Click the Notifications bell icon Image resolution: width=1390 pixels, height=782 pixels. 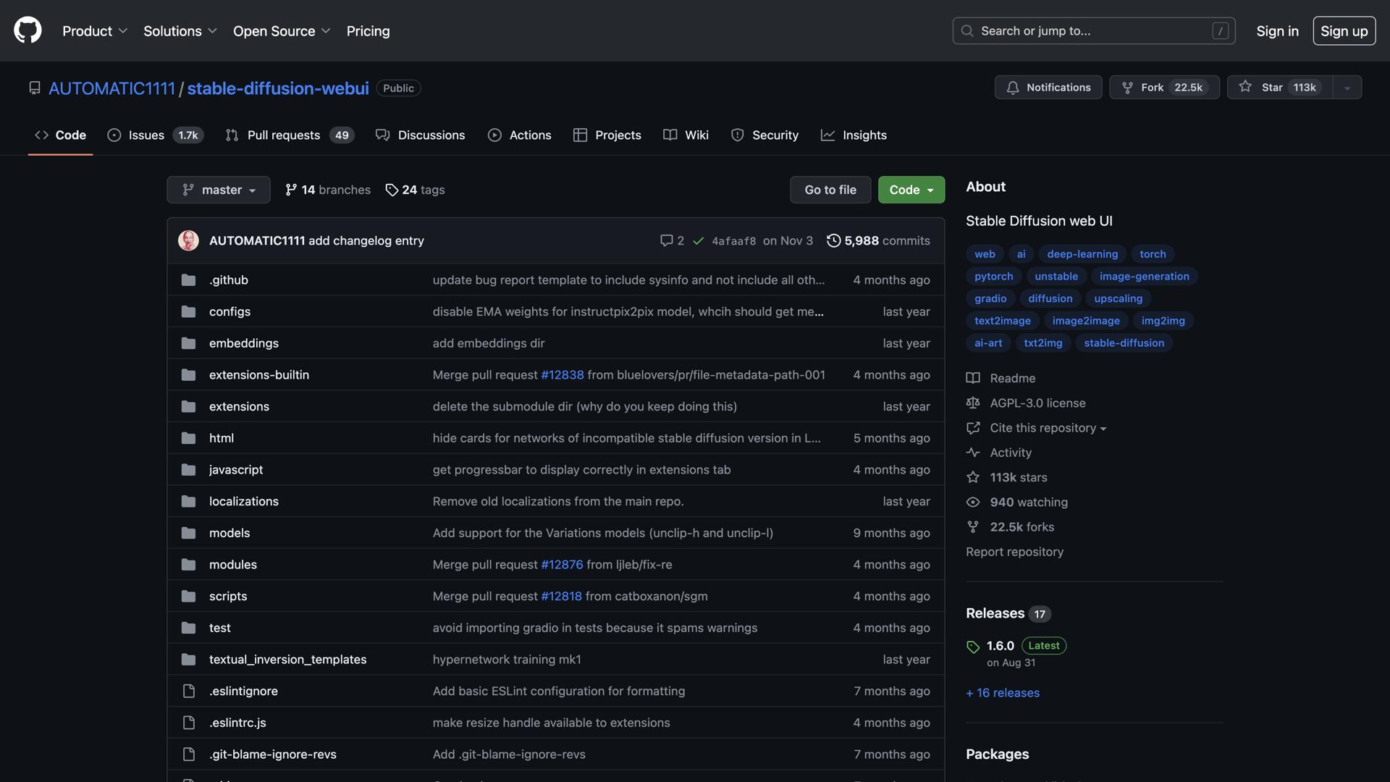[1014, 87]
